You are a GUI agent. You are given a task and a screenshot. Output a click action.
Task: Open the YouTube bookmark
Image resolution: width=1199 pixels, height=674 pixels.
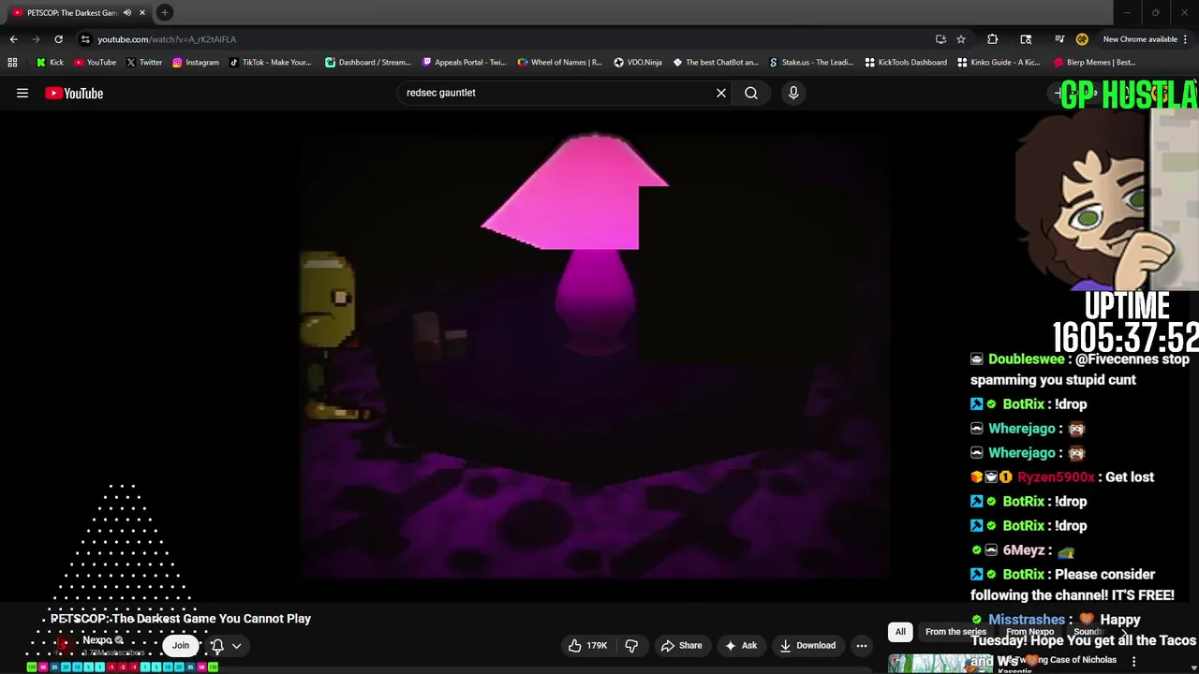tap(95, 63)
